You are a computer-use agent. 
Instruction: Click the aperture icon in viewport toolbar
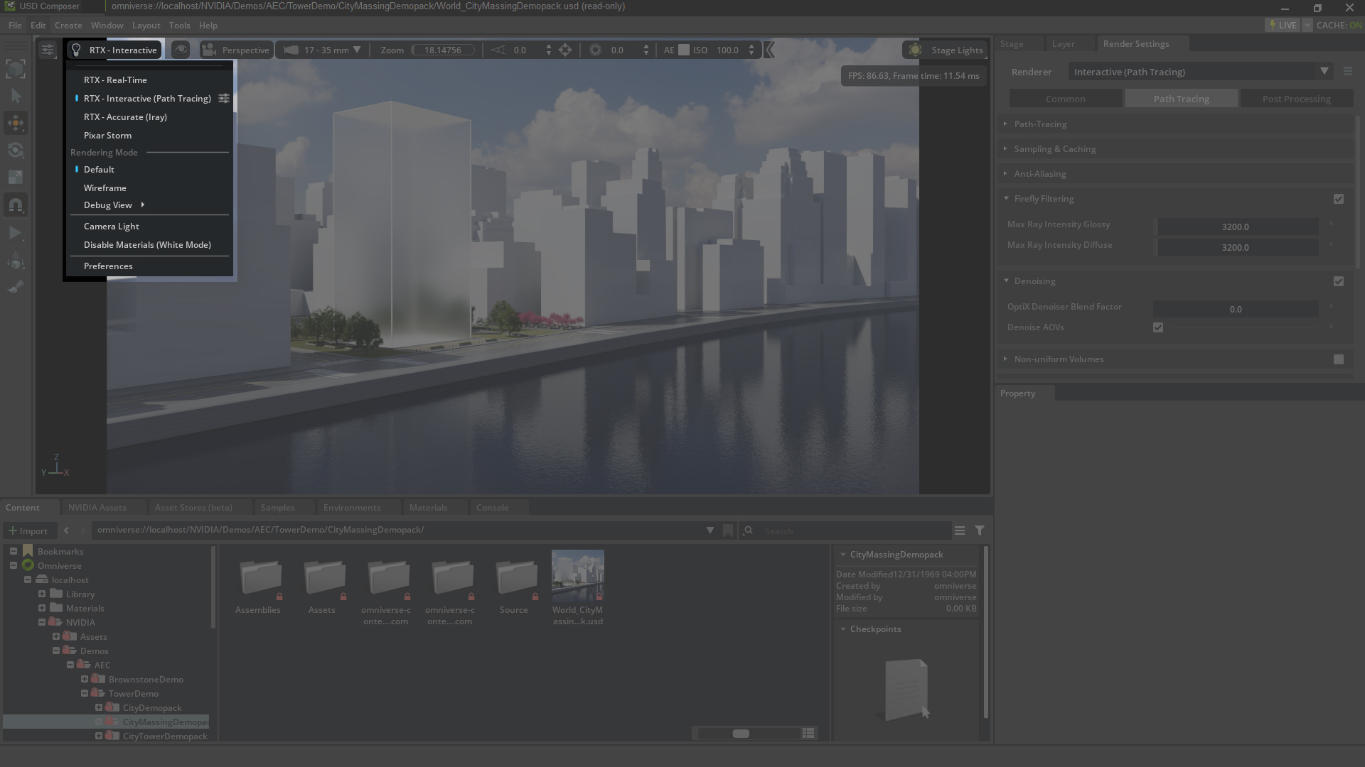(595, 50)
